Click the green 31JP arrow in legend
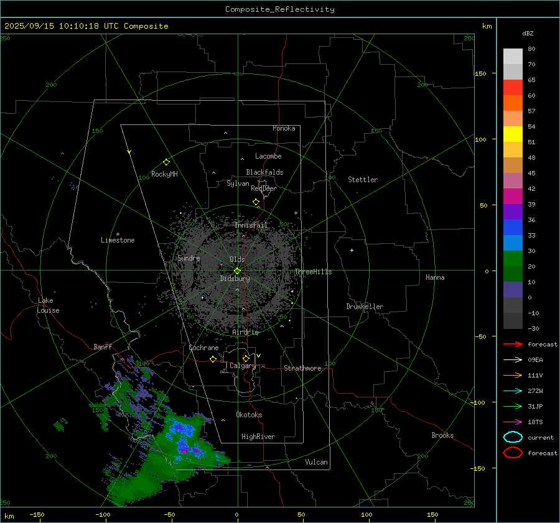The image size is (560, 523). point(513,406)
